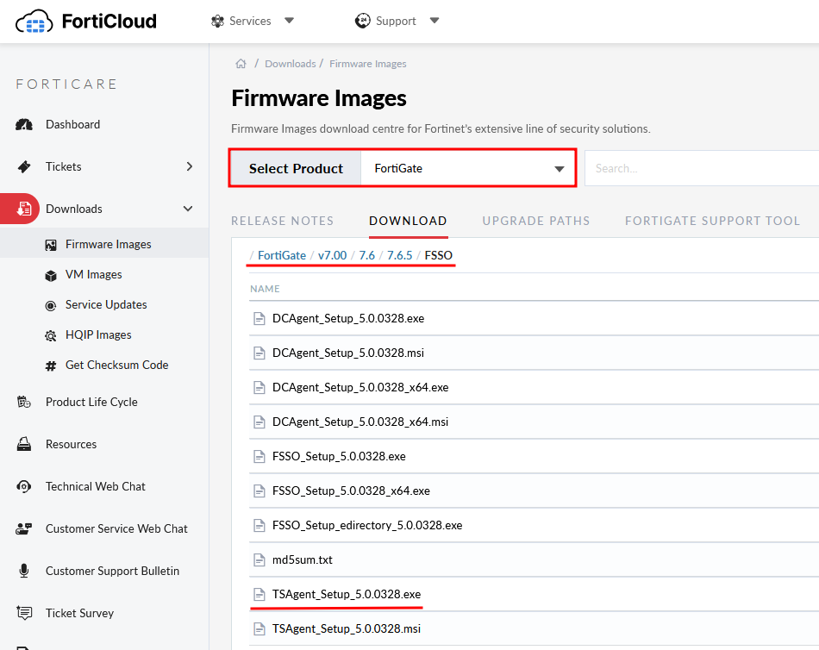Click the HQIP Images icon
The image size is (819, 650).
[x=50, y=335]
